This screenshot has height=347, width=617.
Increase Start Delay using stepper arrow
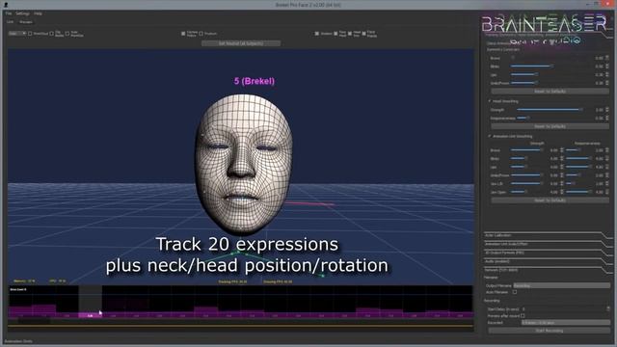608,307
